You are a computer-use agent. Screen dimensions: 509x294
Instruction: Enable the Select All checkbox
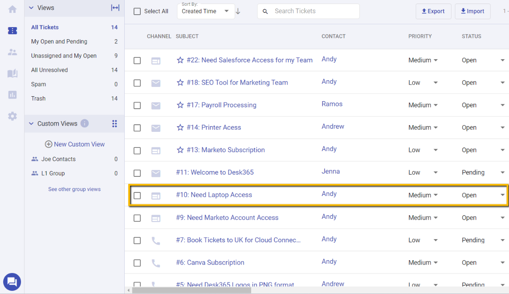[x=137, y=11]
